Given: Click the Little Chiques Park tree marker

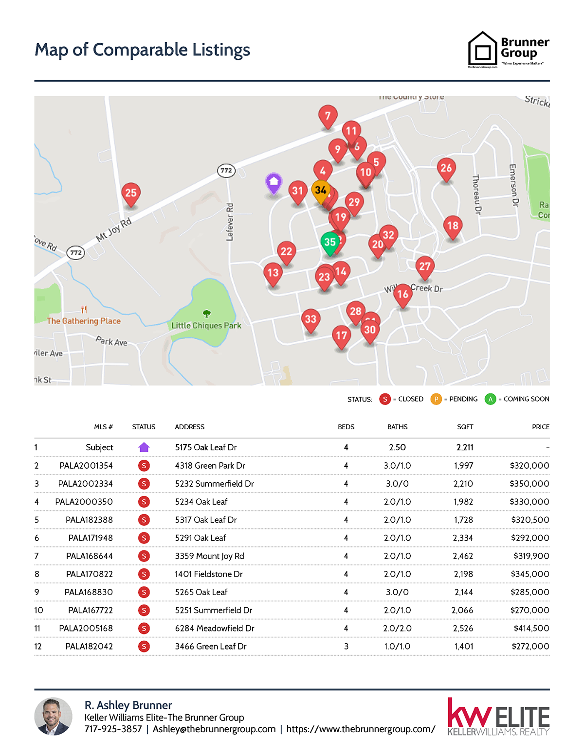Looking at the screenshot, I should click(206, 314).
